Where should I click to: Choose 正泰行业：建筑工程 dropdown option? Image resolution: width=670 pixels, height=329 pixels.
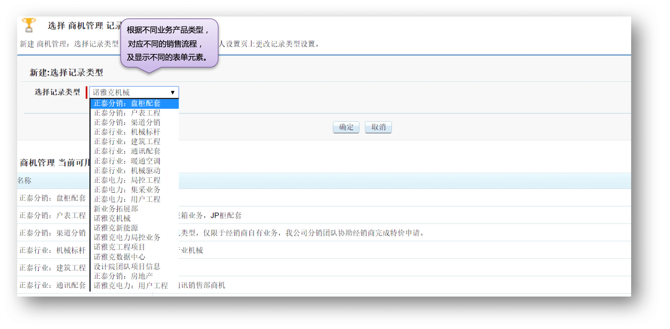[x=134, y=142]
